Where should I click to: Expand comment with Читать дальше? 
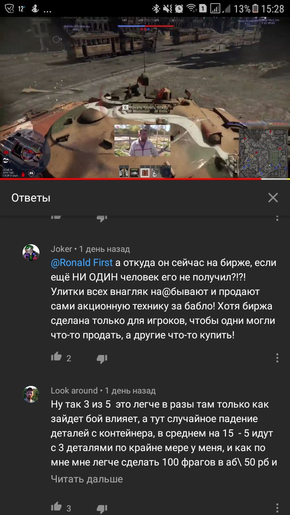87,479
